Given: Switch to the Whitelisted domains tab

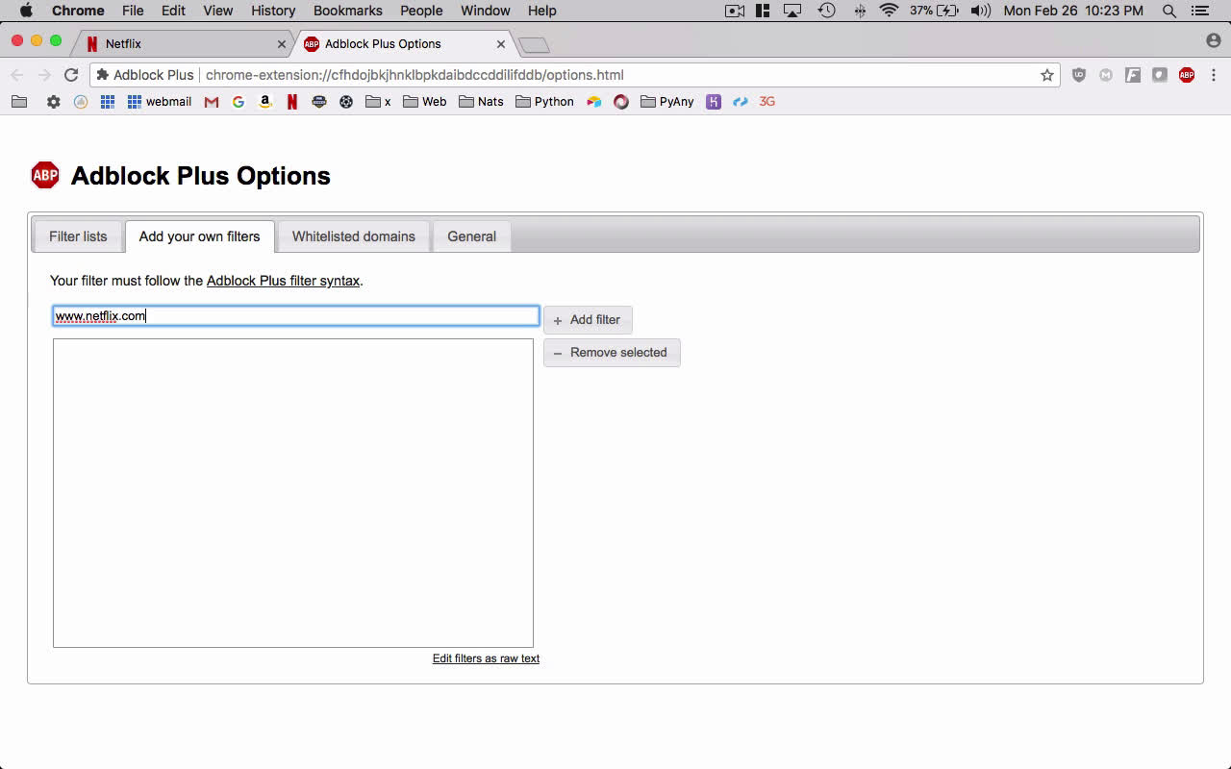Looking at the screenshot, I should 353,236.
